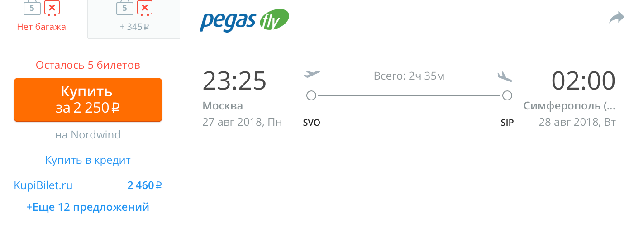Click the SVO departure circle marker
This screenshot has height=247, width=629.
311,96
